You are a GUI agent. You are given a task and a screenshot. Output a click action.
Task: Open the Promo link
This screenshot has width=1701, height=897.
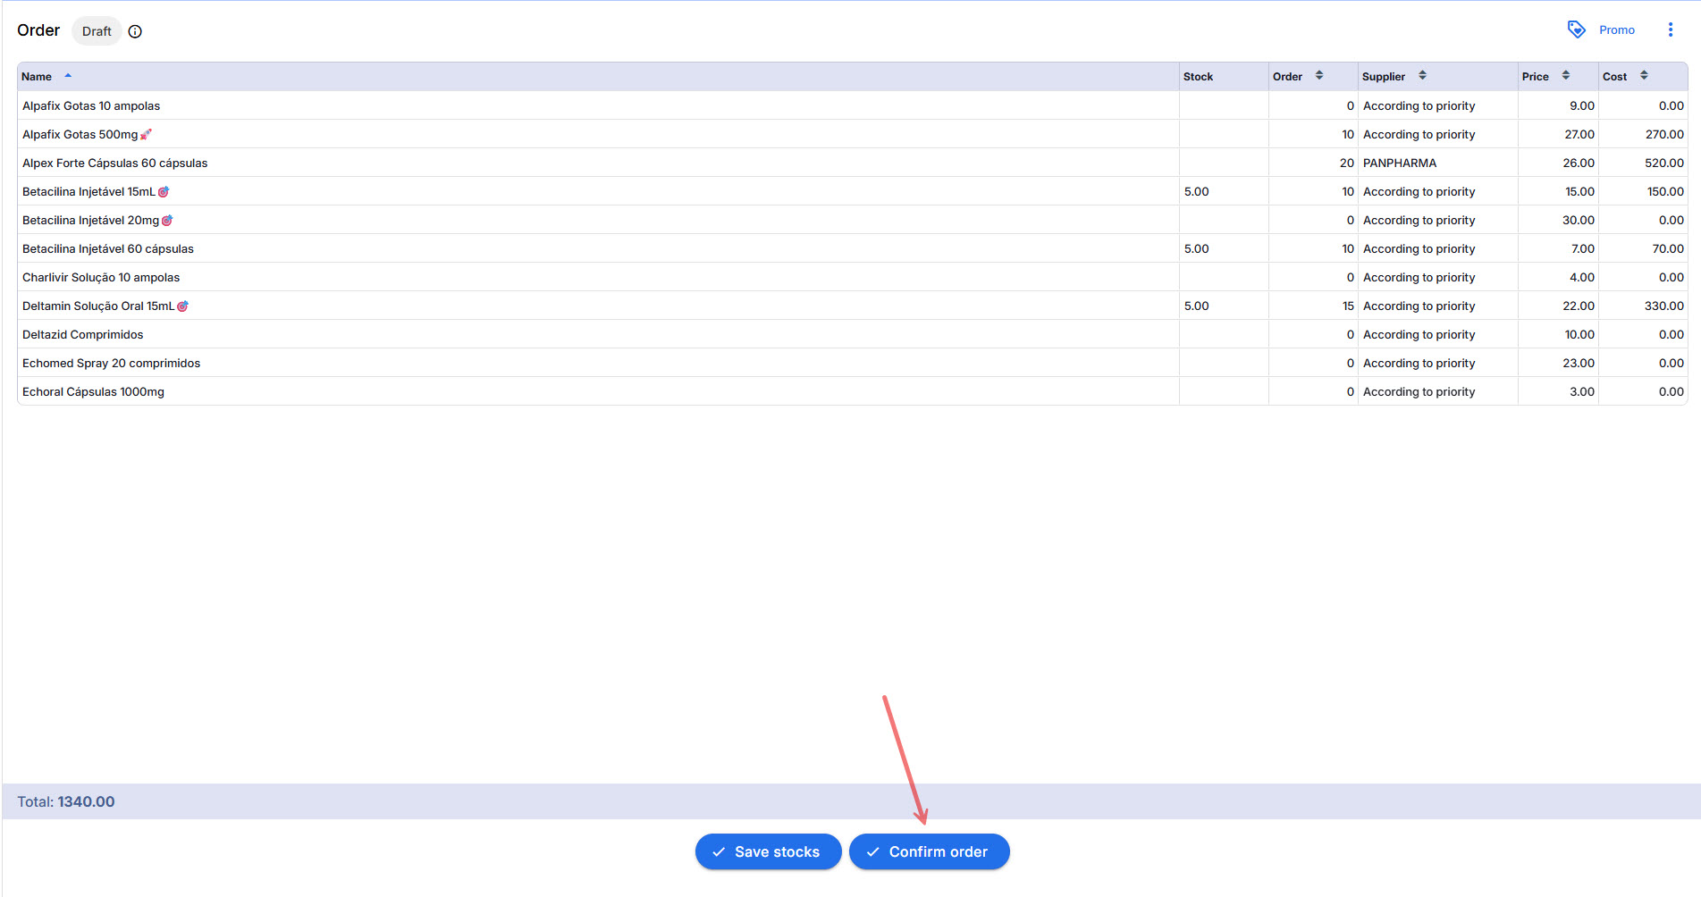(1616, 29)
